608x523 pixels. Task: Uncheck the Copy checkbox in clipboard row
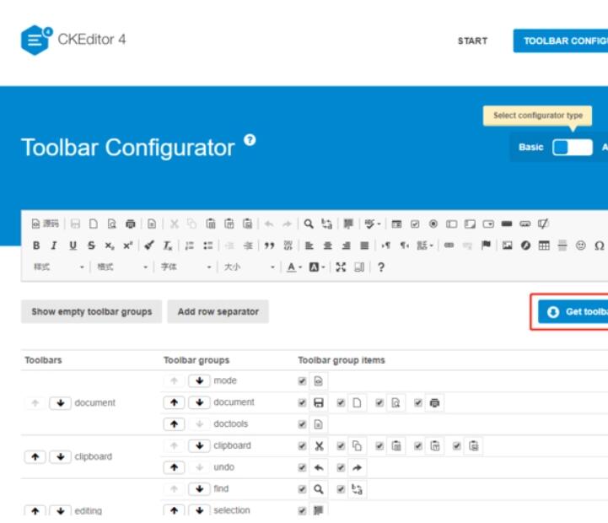point(341,446)
